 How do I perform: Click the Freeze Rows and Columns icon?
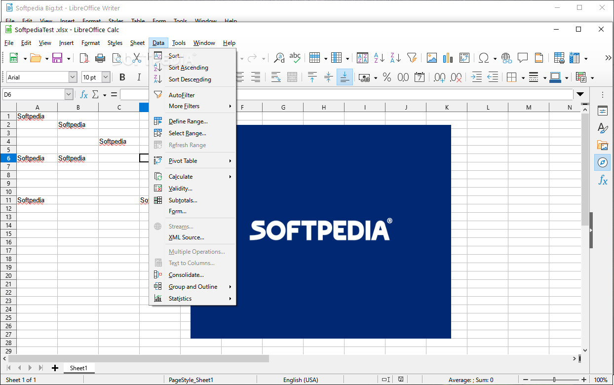(575, 58)
